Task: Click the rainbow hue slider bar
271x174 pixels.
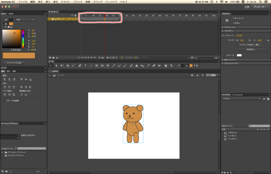Action: point(23,39)
